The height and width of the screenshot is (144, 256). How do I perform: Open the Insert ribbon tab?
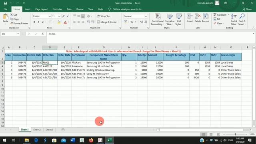[28, 9]
